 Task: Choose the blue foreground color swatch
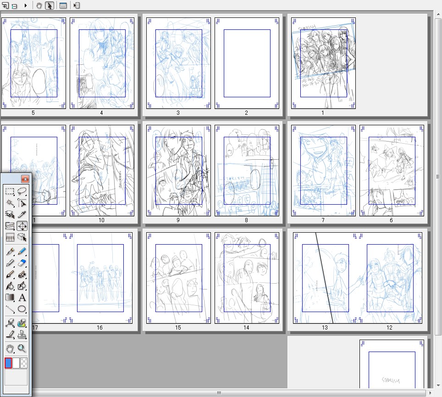(x=8, y=363)
